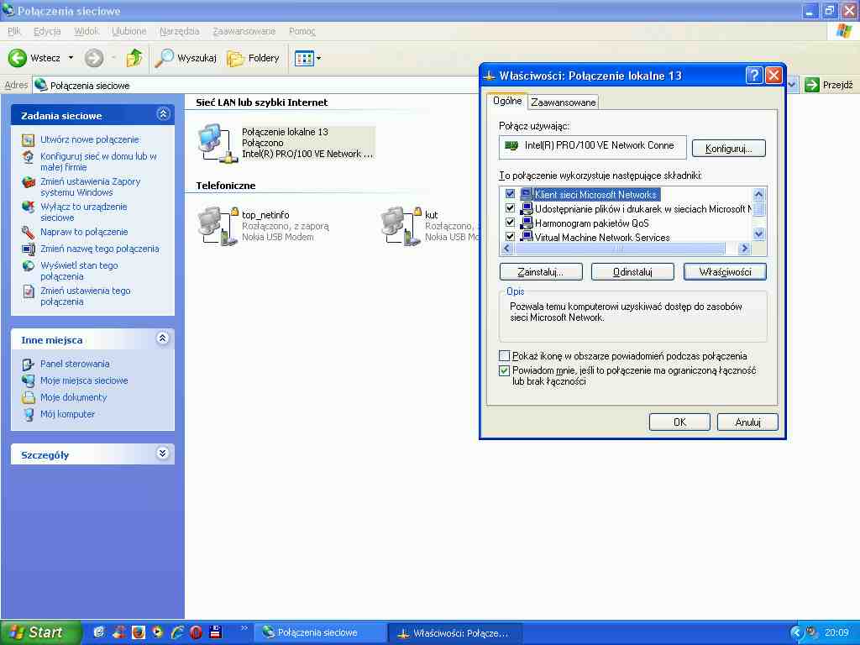Click Wyłącz to urządzenie sieciowe link
Screen dimensions: 860x645
coord(83,212)
